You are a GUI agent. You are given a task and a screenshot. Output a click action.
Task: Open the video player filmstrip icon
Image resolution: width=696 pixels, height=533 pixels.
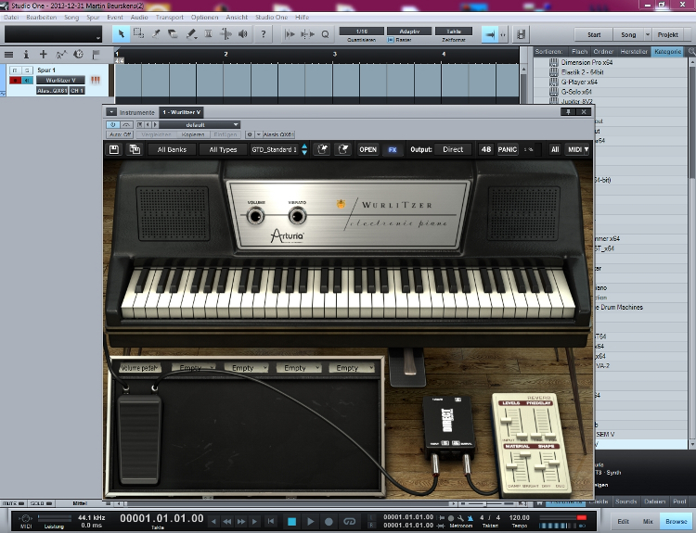click(x=522, y=34)
